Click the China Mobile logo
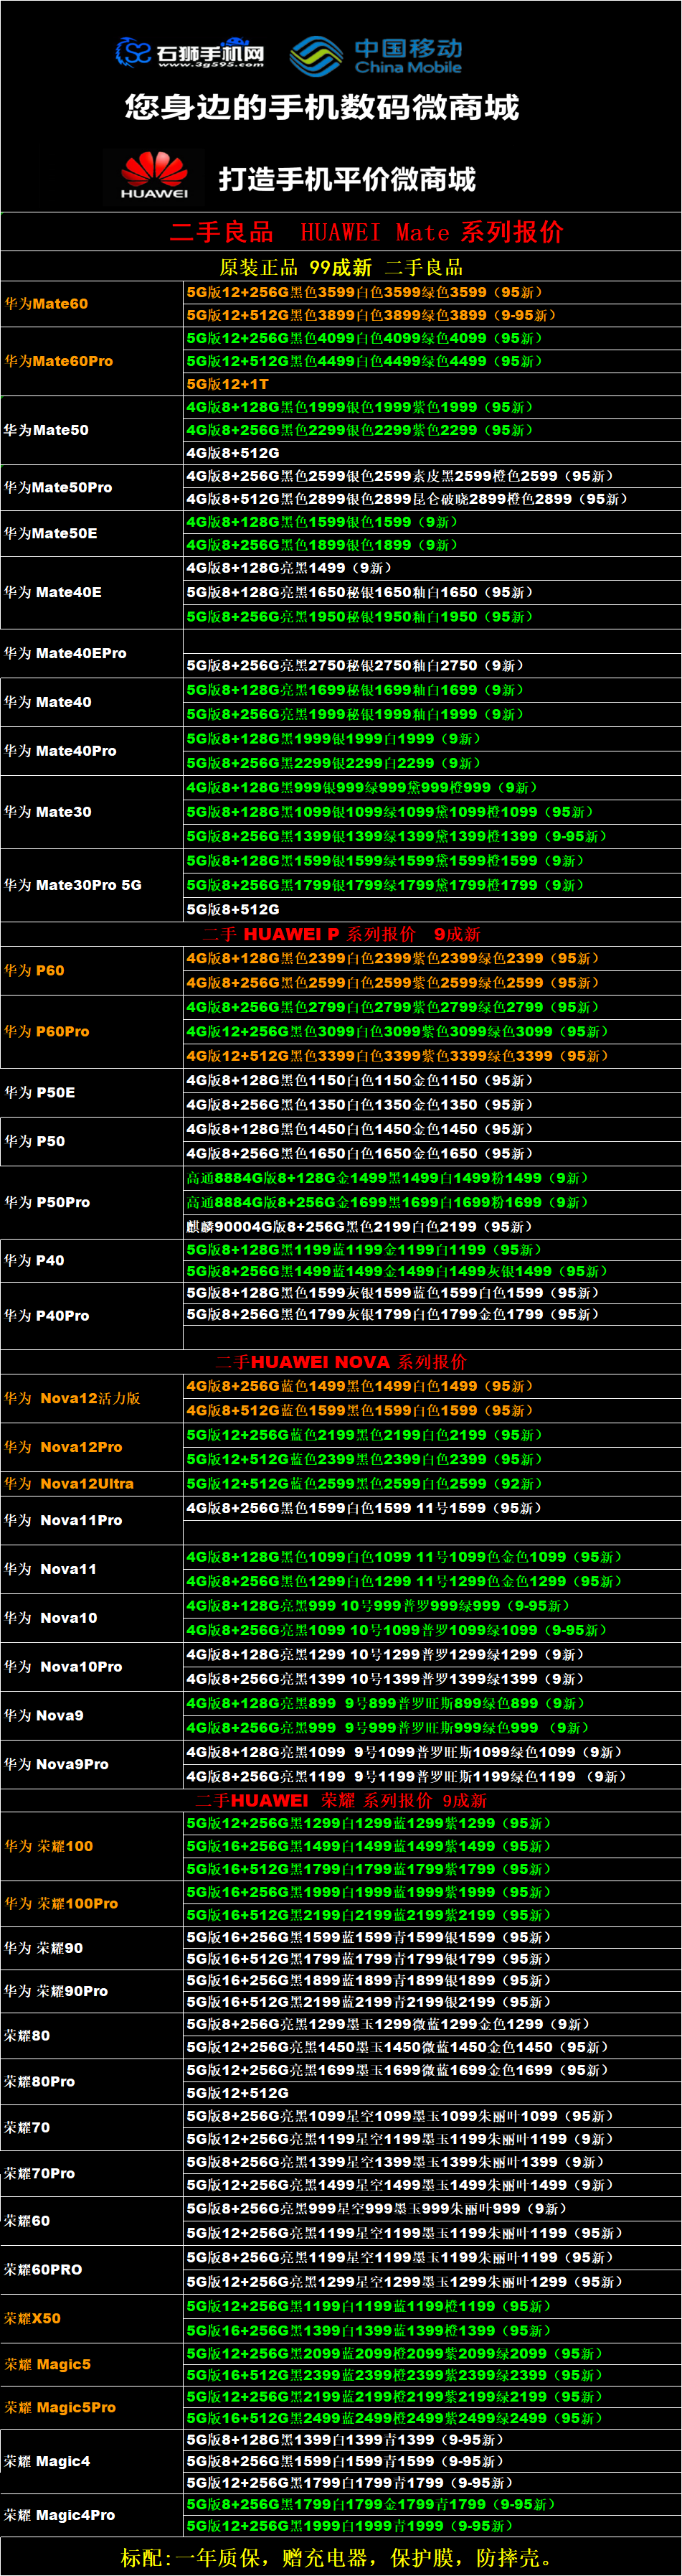 (376, 56)
